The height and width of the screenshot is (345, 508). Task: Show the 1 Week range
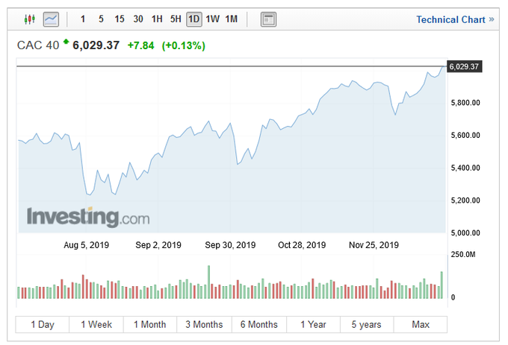click(x=96, y=324)
